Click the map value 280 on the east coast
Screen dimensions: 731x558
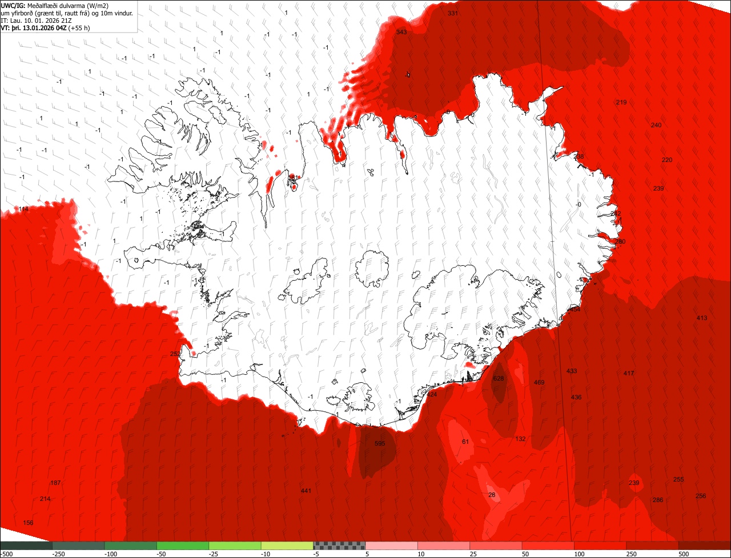click(x=620, y=241)
